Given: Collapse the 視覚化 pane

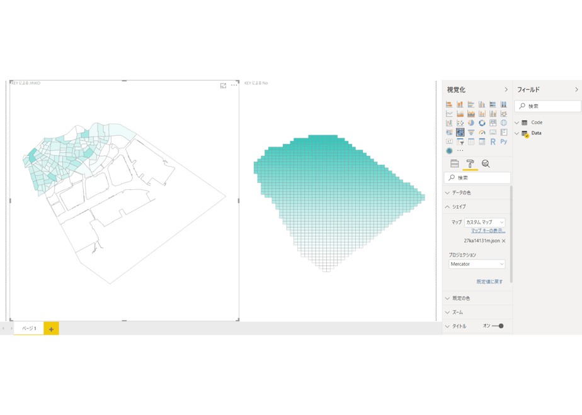Looking at the screenshot, I should point(506,90).
